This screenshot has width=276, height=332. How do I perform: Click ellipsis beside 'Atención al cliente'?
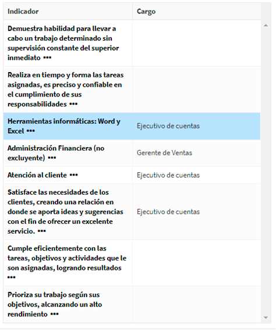click(x=74, y=175)
